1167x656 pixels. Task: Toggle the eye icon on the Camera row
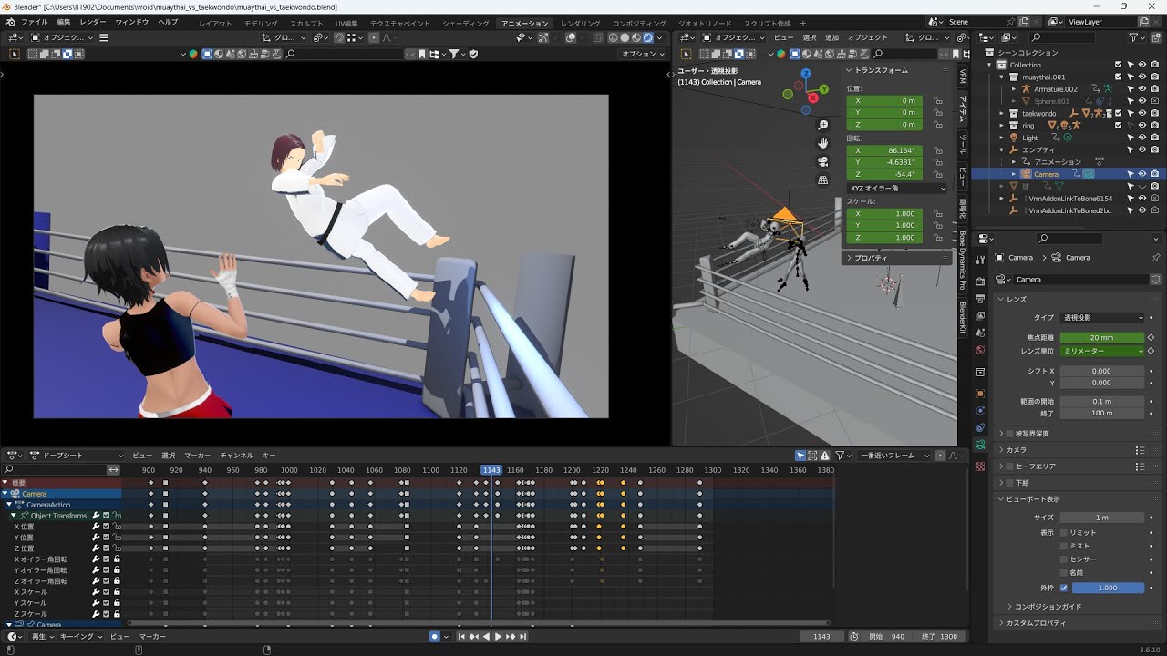pyautogui.click(x=1142, y=174)
